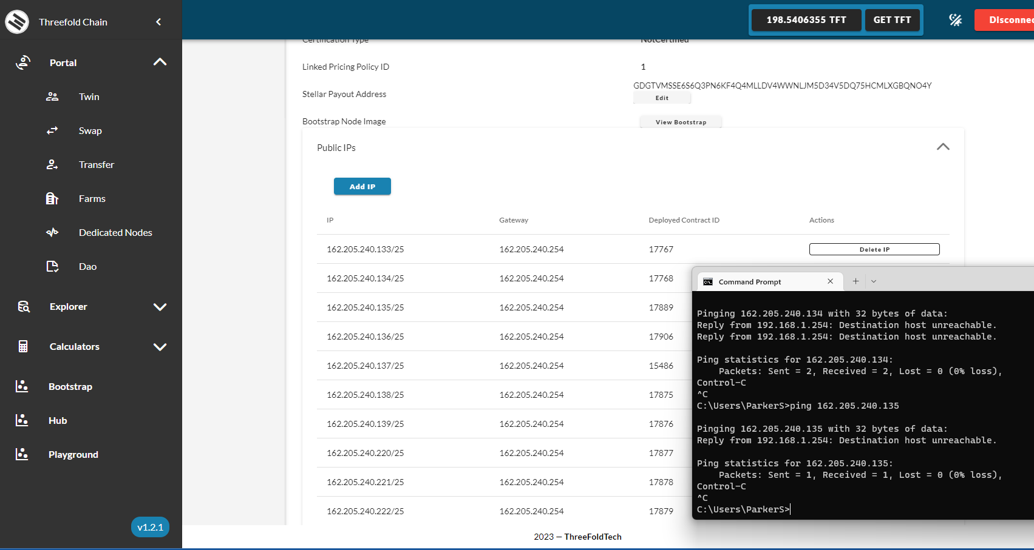Click the v1.2.1 version badge
The image size is (1034, 550).
coord(150,527)
